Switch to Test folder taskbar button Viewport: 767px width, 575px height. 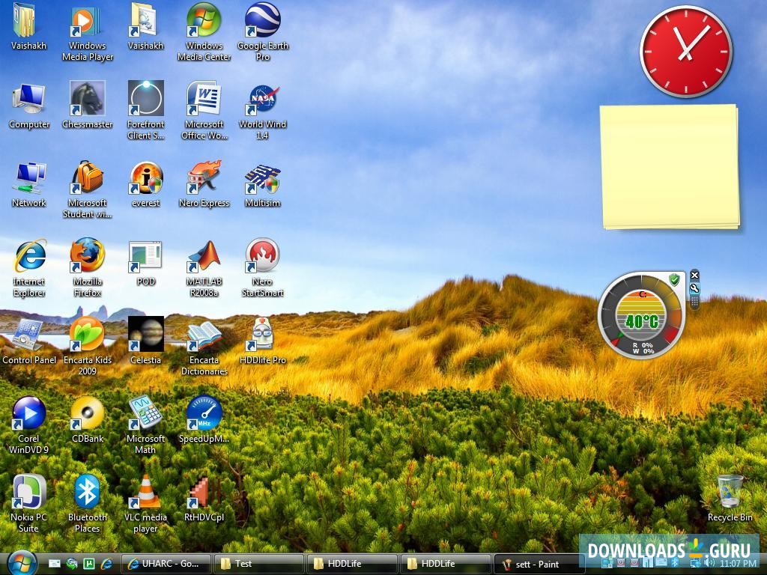tap(259, 564)
